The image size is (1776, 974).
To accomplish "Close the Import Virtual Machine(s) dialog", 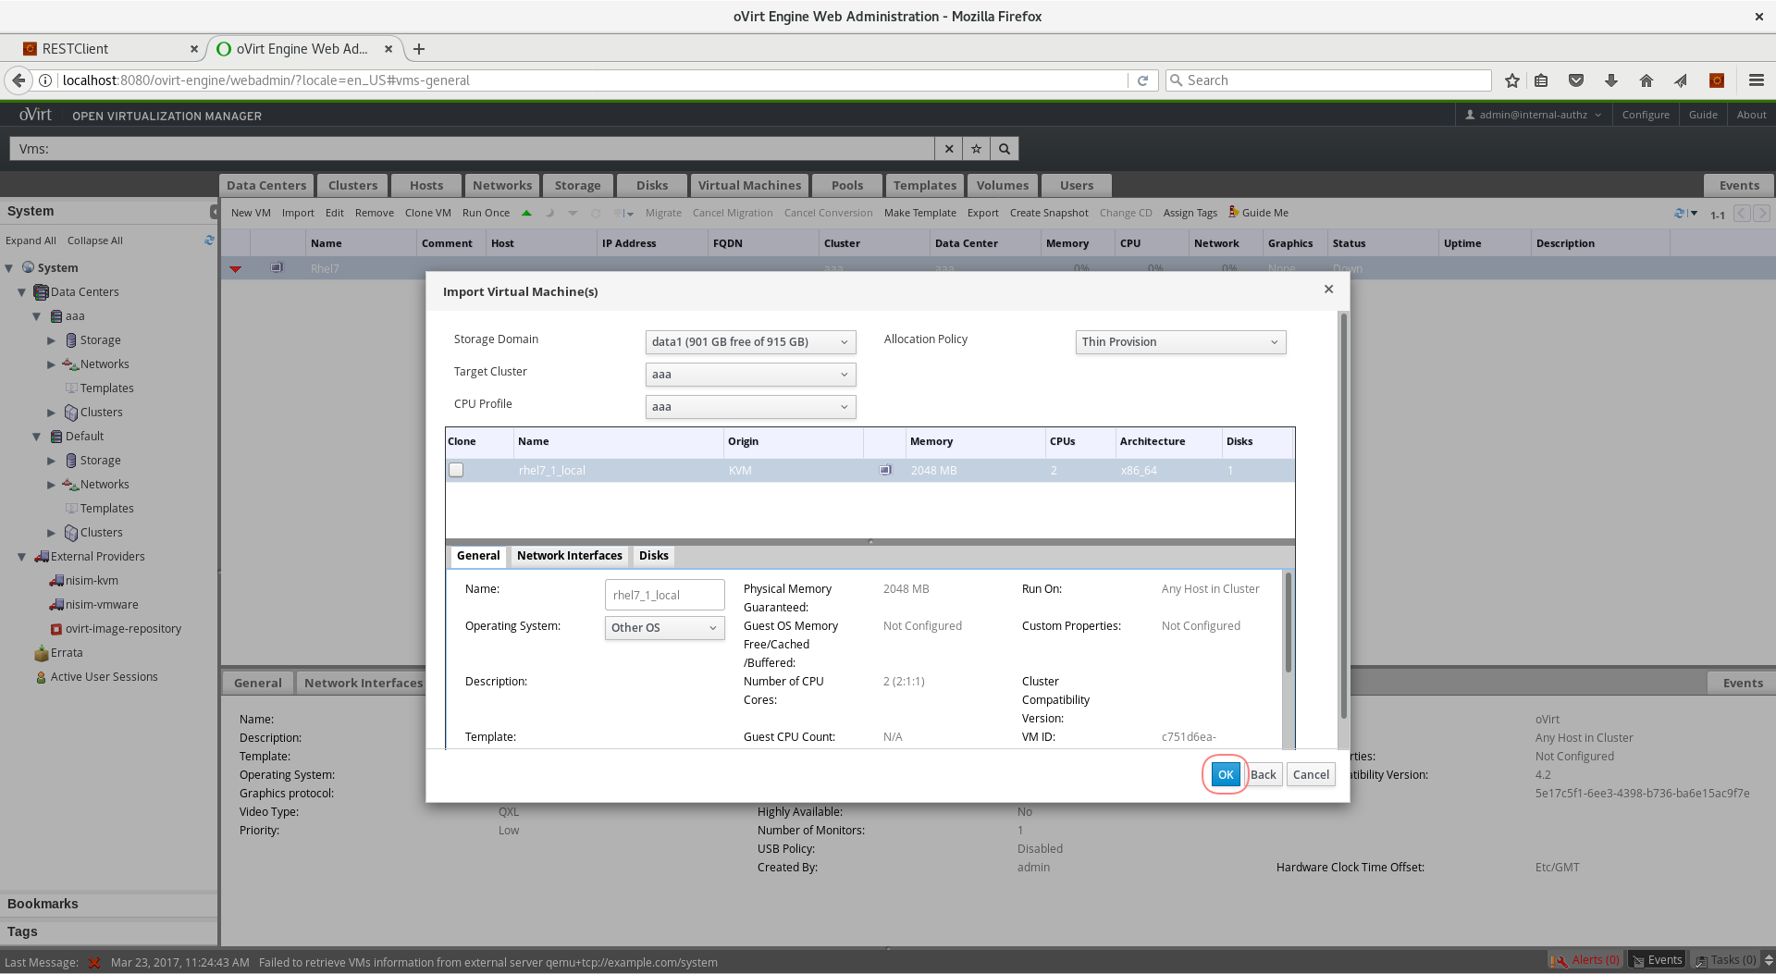I will (1328, 290).
